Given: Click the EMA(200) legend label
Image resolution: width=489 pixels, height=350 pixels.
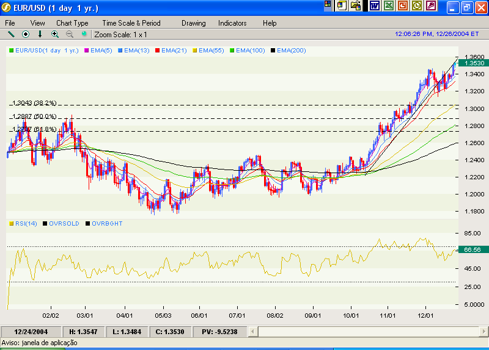Looking at the screenshot, I should [291, 50].
